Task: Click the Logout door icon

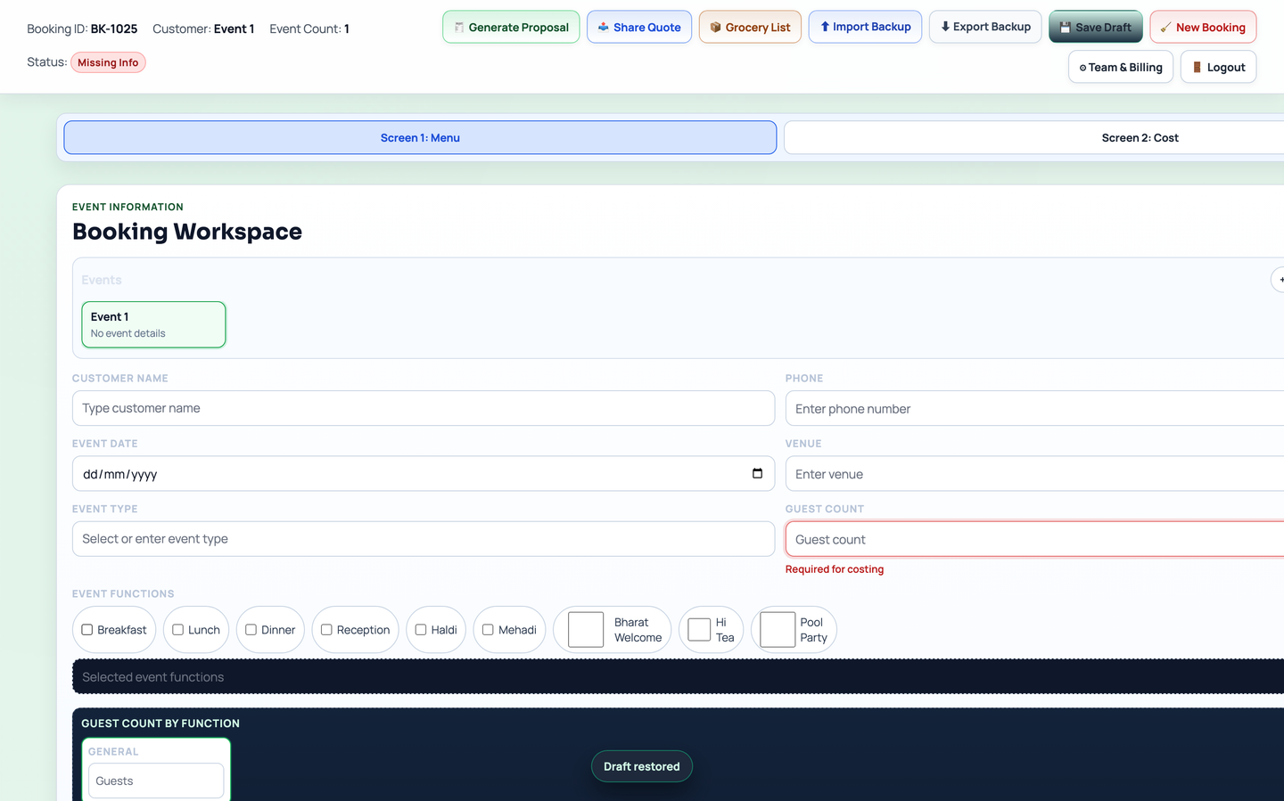Action: 1195,66
